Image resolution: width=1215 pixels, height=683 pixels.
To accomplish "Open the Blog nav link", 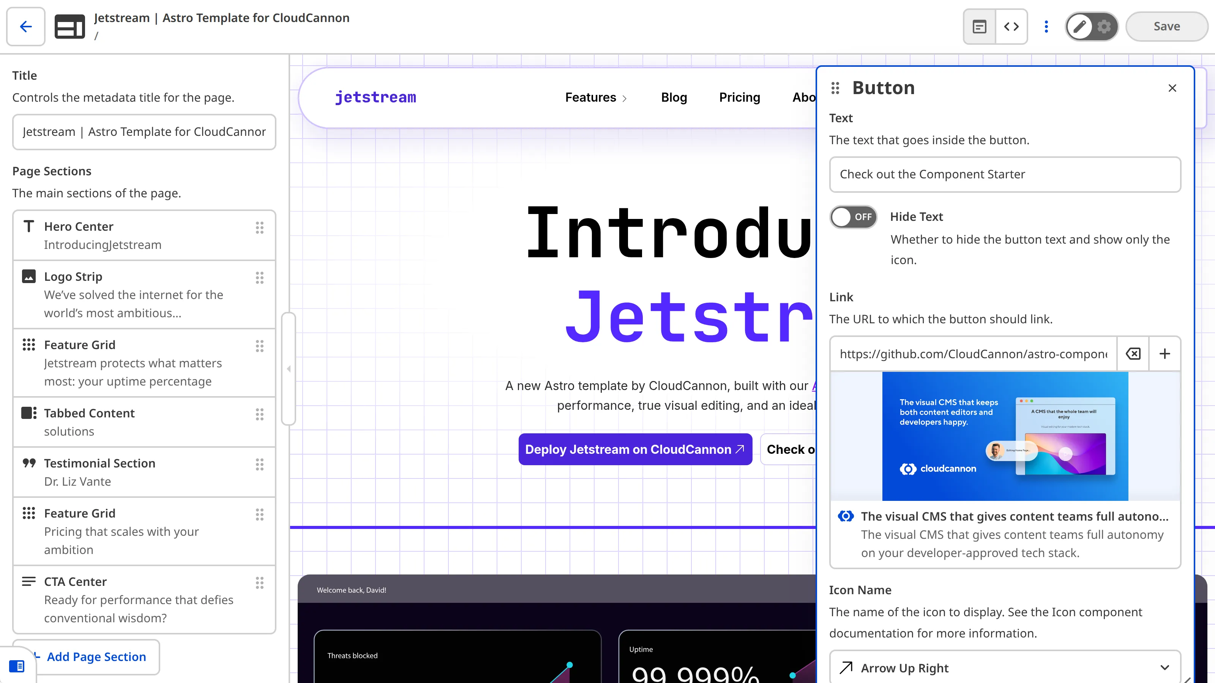I will tap(674, 98).
